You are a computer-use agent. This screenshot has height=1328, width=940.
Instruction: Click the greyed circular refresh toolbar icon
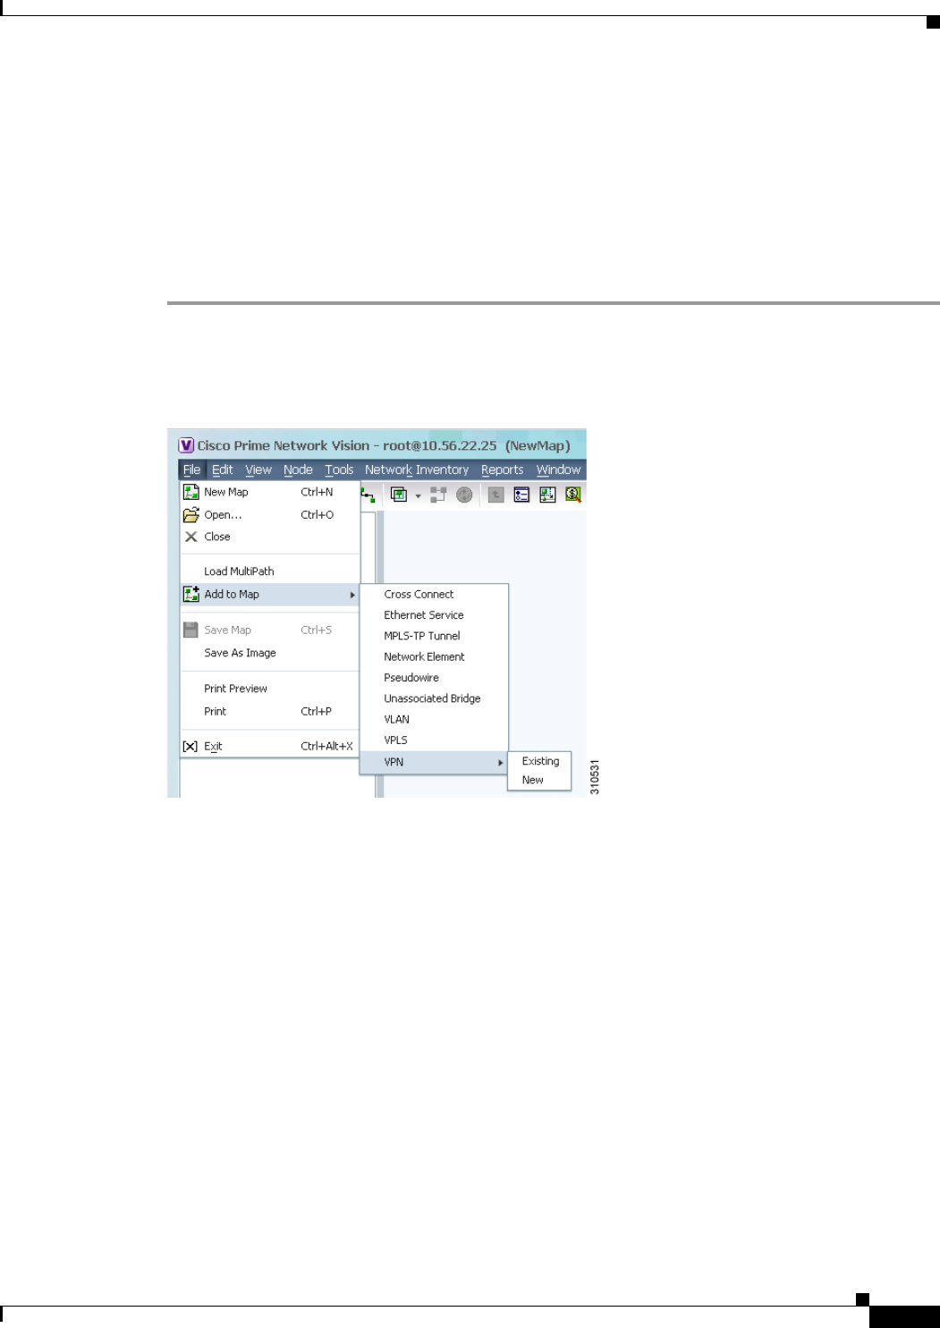[464, 495]
